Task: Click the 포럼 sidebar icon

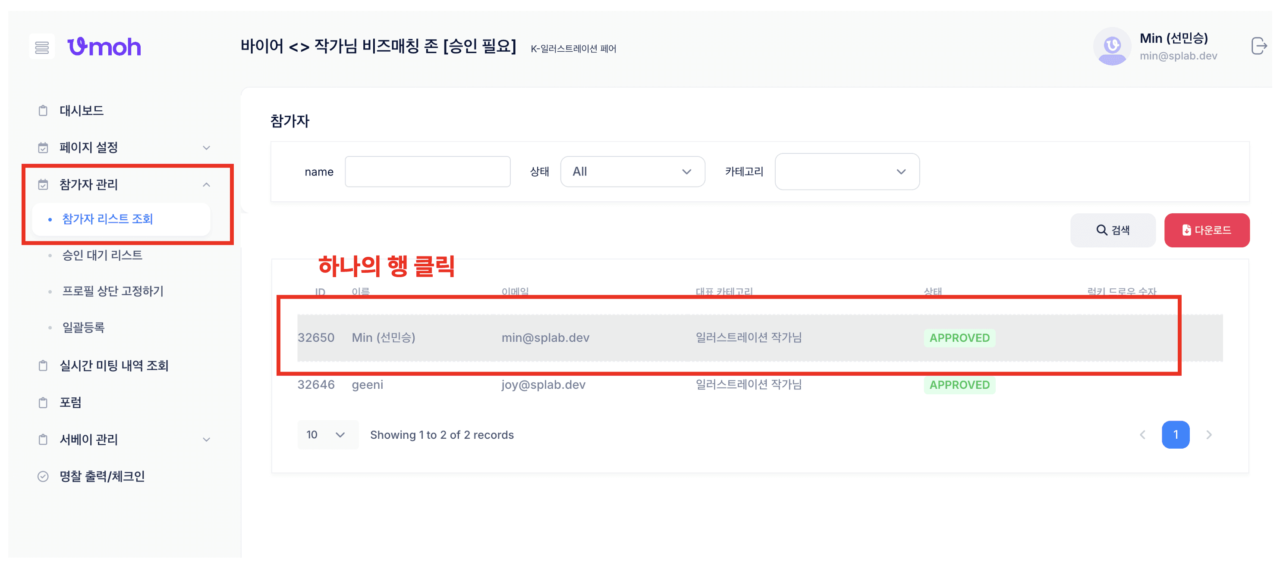Action: coord(43,403)
